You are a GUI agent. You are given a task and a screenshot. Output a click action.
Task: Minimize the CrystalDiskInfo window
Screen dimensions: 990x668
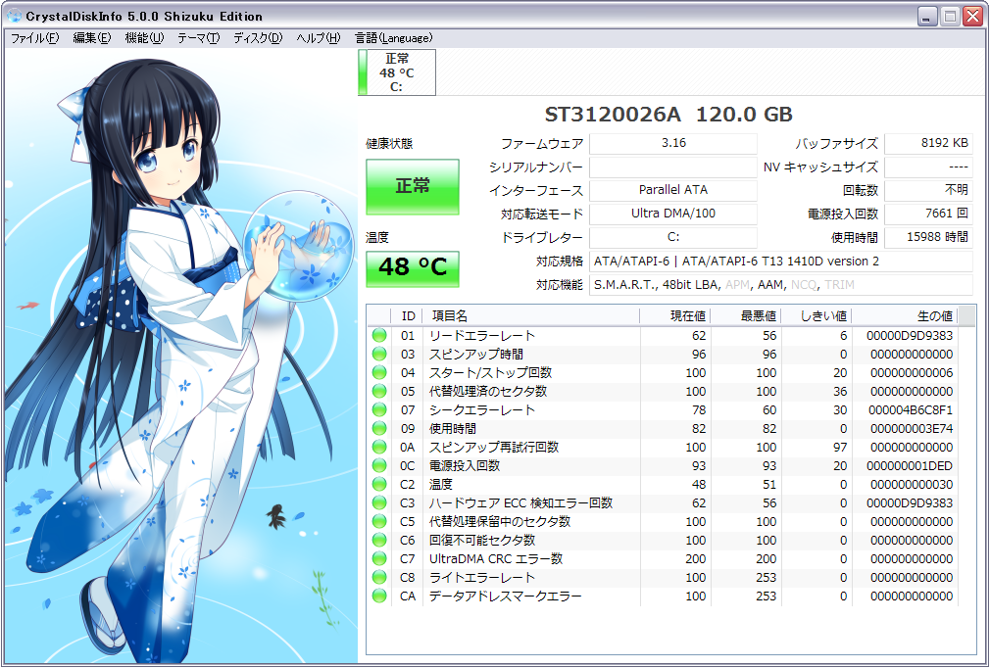click(x=927, y=17)
